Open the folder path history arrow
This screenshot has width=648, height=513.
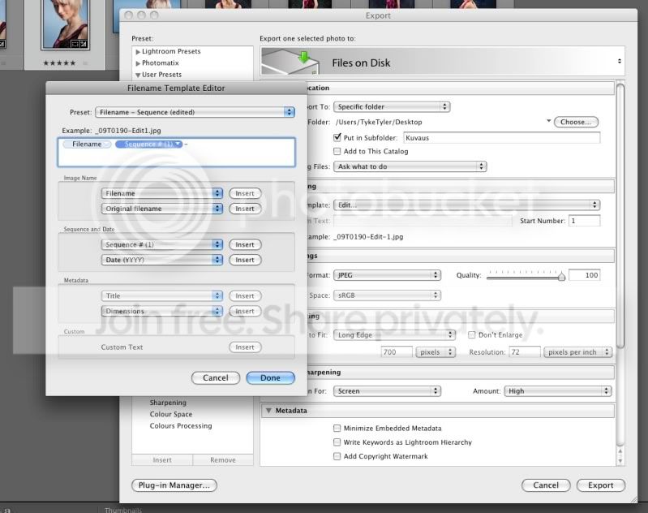pos(549,122)
